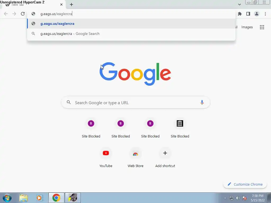Open the volume speaker tray icon
This screenshot has width=271, height=203.
point(238,198)
